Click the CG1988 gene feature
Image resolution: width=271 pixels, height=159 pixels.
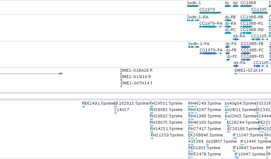[x=246, y=6]
